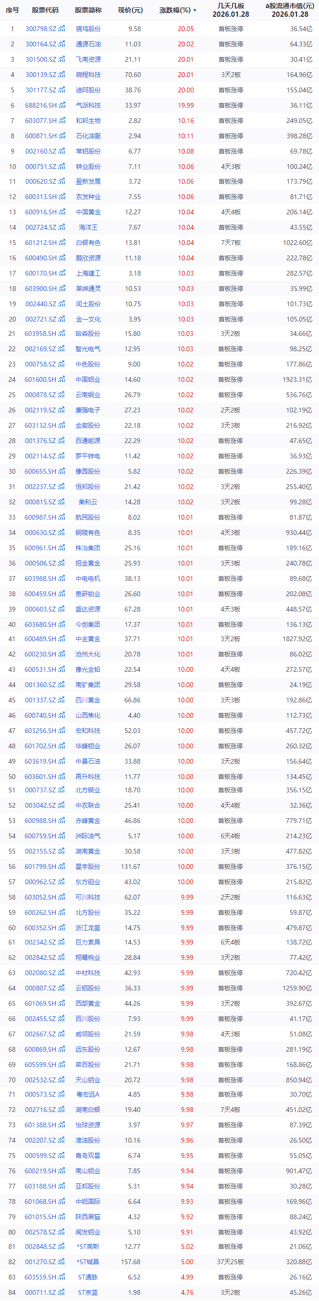Click the chart icon next to 002155.SZ

click(62, 852)
